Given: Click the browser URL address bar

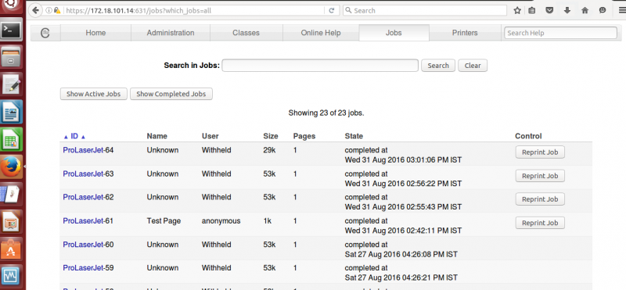Looking at the screenshot, I should click(194, 11).
